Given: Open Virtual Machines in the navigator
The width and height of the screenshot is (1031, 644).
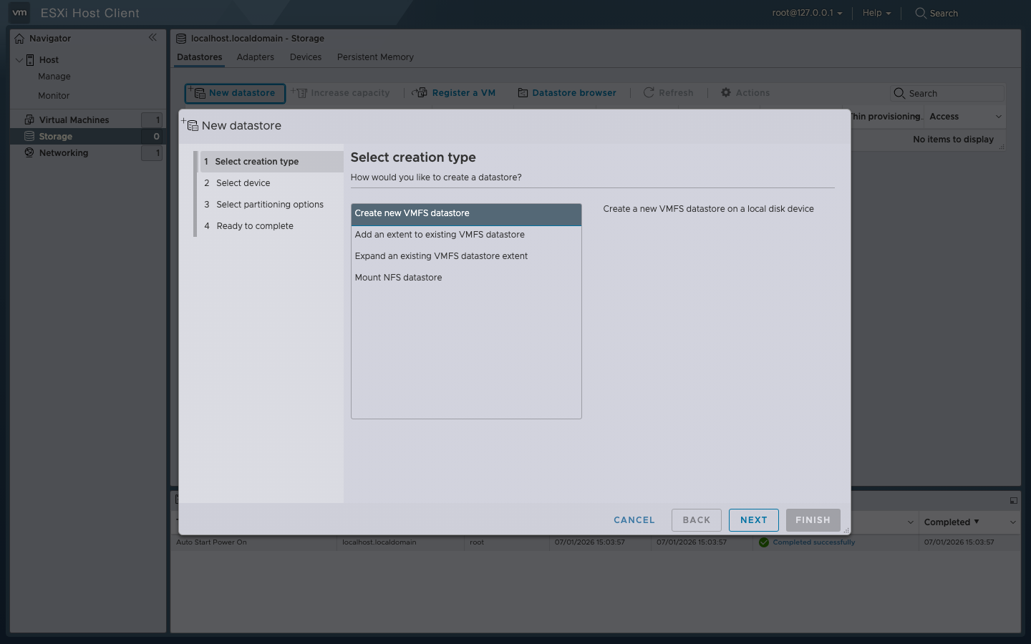Looking at the screenshot, I should [x=74, y=120].
